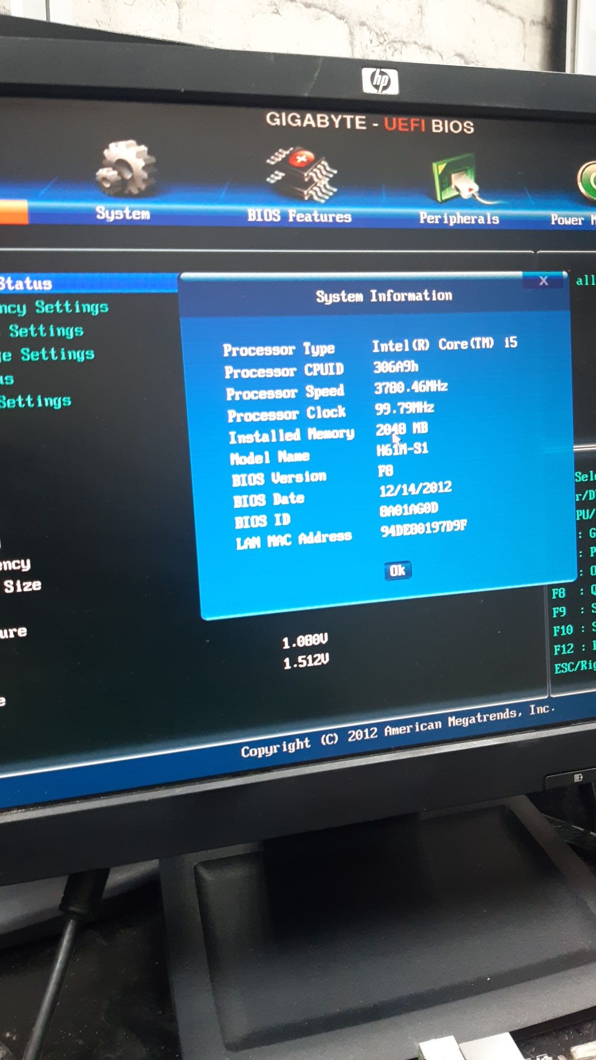Image resolution: width=596 pixels, height=1060 pixels.
Task: Click the Ok button in System Information
Action: pyautogui.click(x=397, y=570)
